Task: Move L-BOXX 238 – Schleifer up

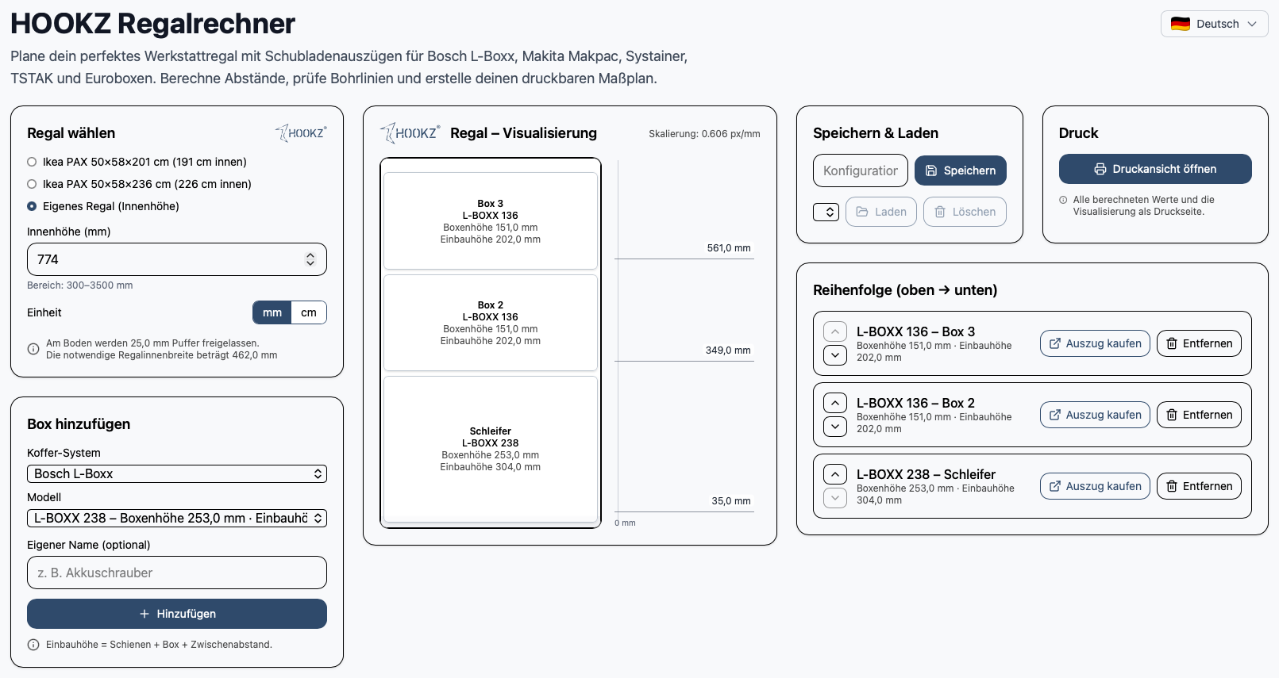Action: pyautogui.click(x=834, y=474)
